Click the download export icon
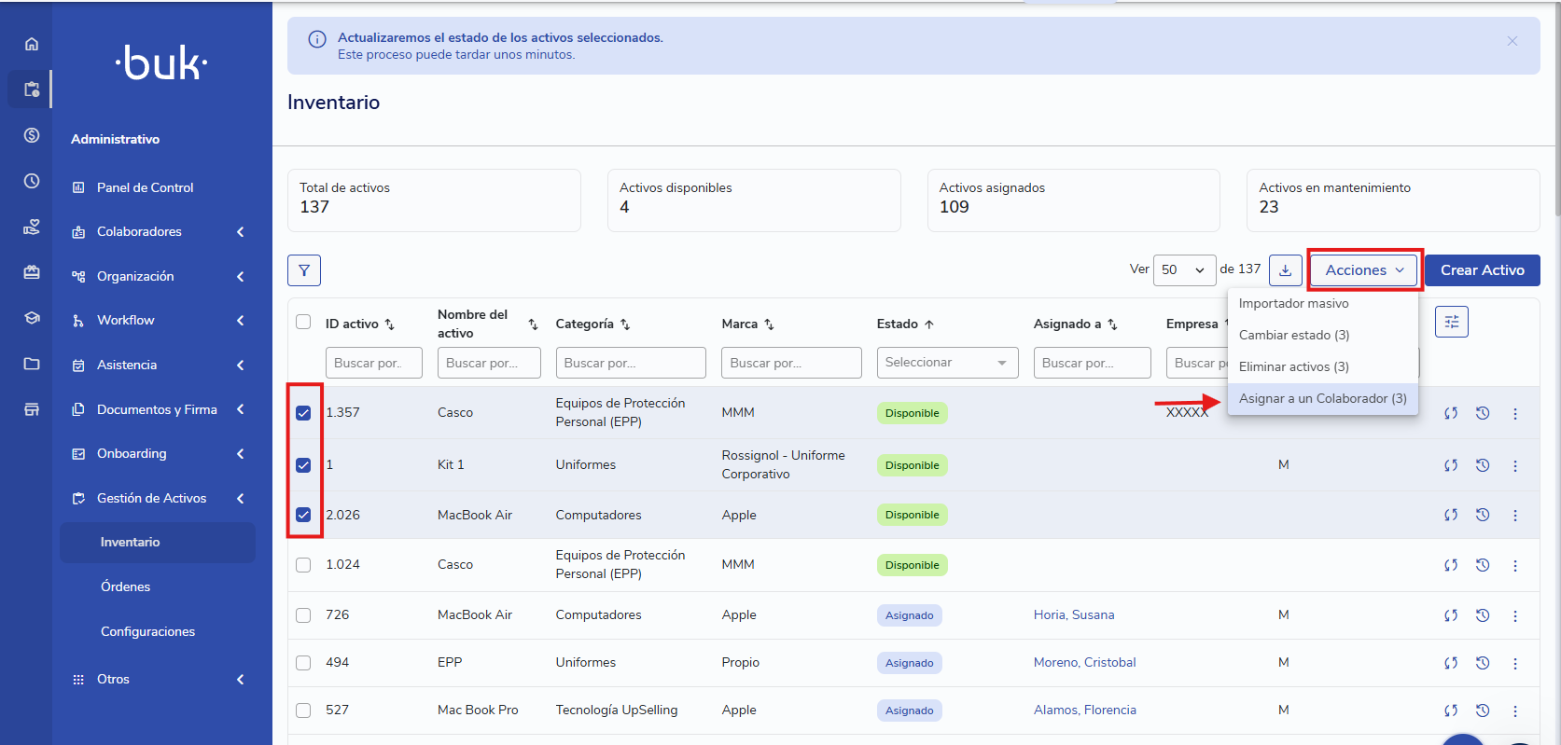 point(1285,270)
